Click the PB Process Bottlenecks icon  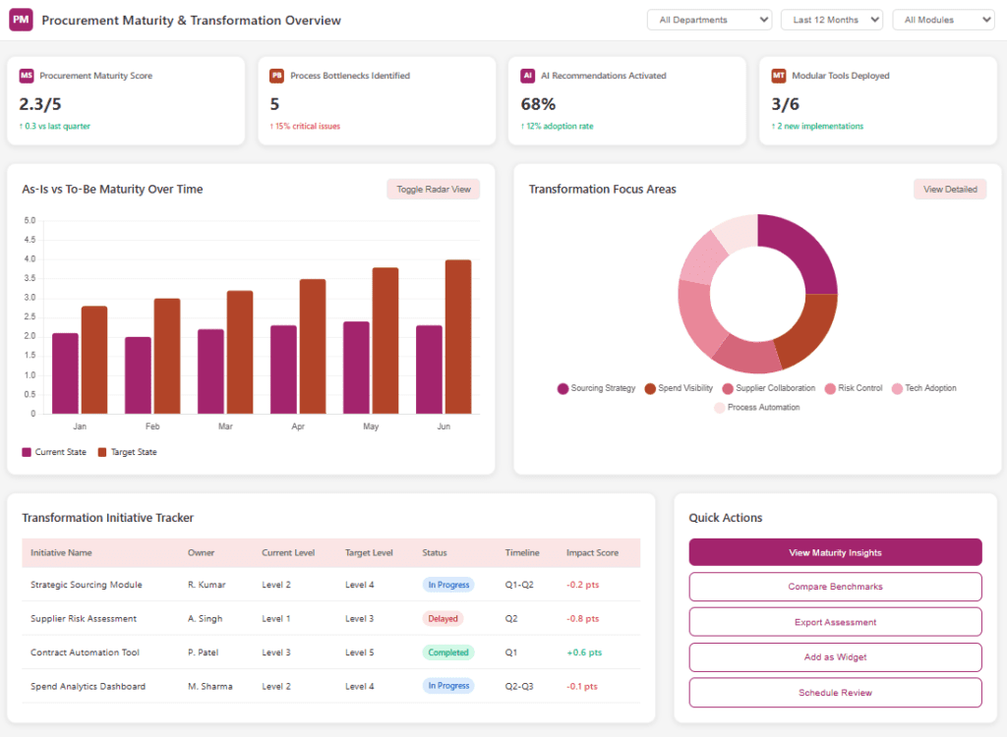pyautogui.click(x=276, y=75)
